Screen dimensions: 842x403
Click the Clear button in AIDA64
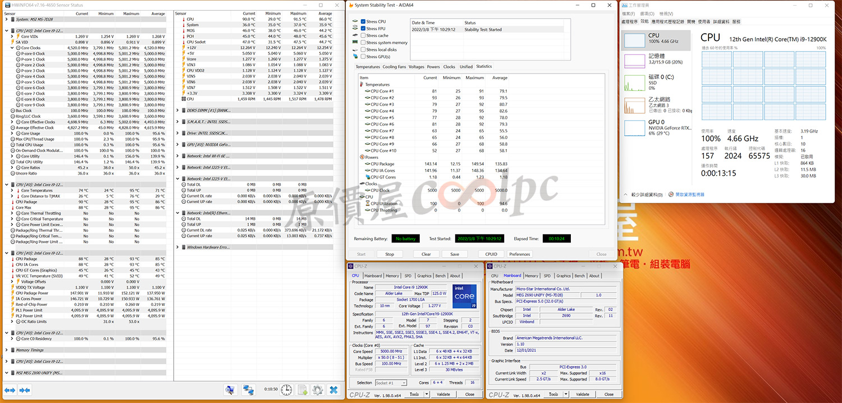coord(426,254)
